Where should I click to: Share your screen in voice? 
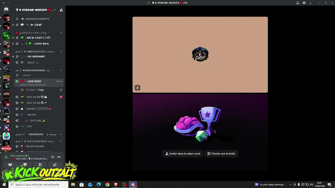click(25, 165)
